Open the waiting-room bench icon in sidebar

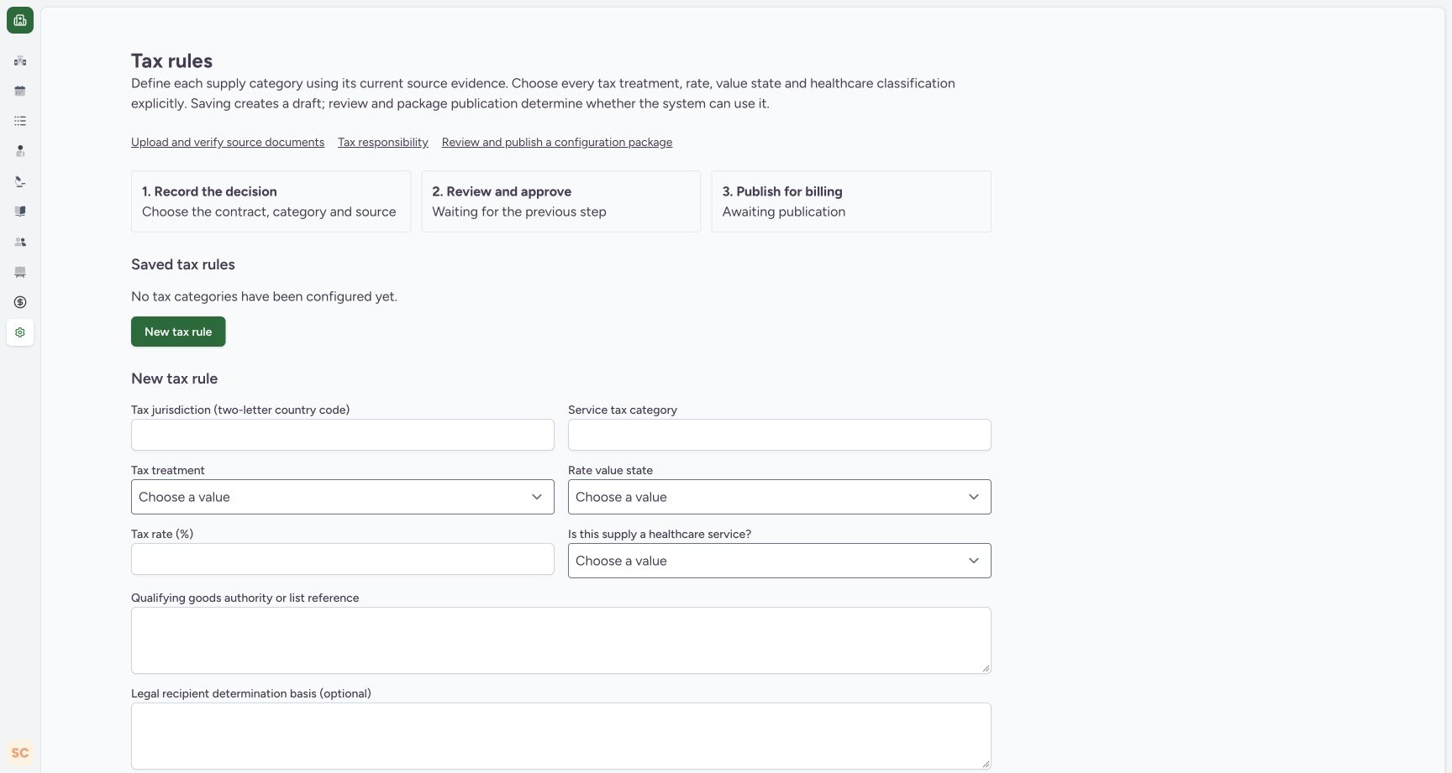coord(20,272)
